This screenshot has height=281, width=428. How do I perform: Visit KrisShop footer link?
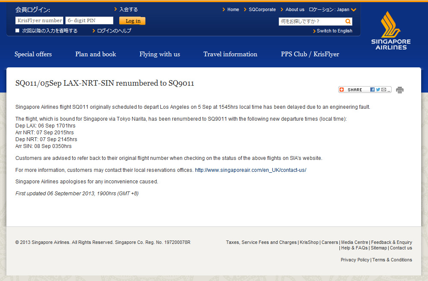(309, 242)
